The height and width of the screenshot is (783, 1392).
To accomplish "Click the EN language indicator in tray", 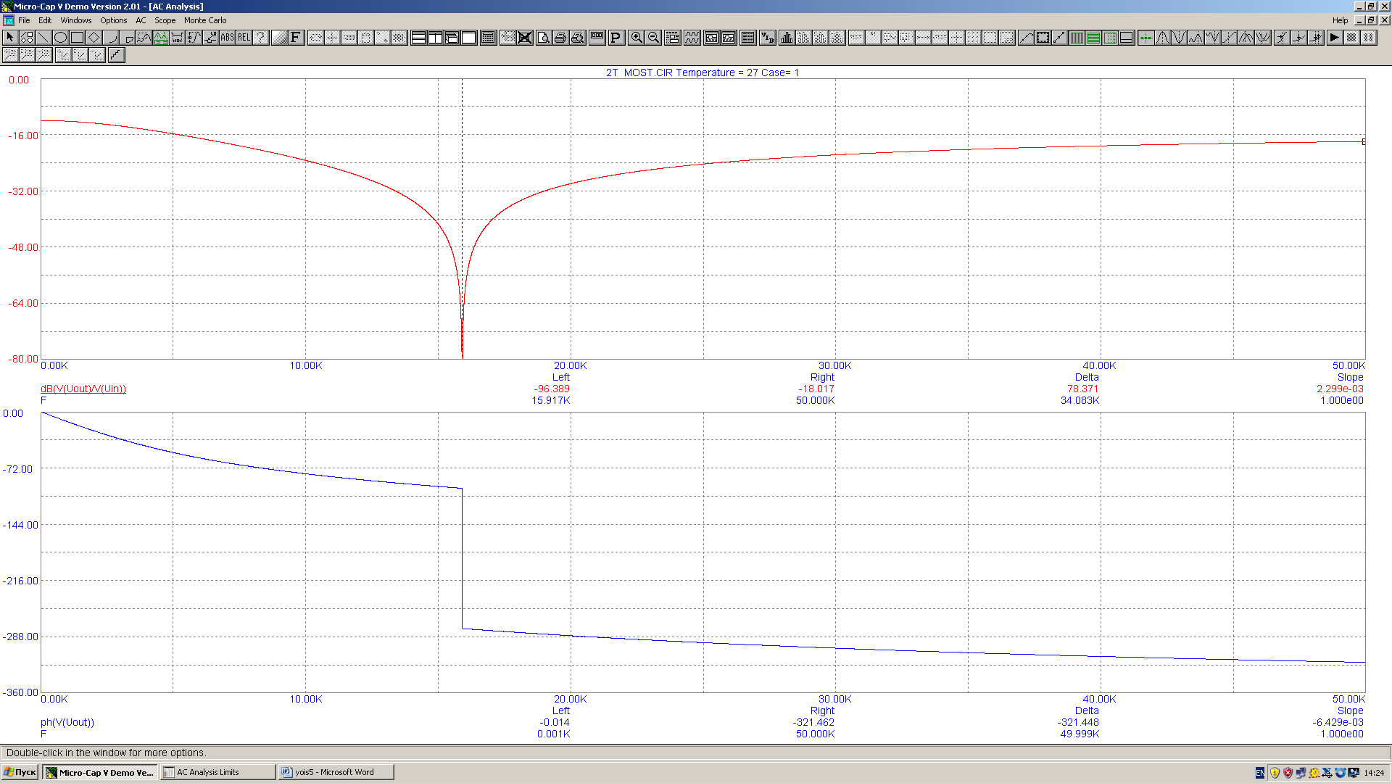I will click(1260, 773).
